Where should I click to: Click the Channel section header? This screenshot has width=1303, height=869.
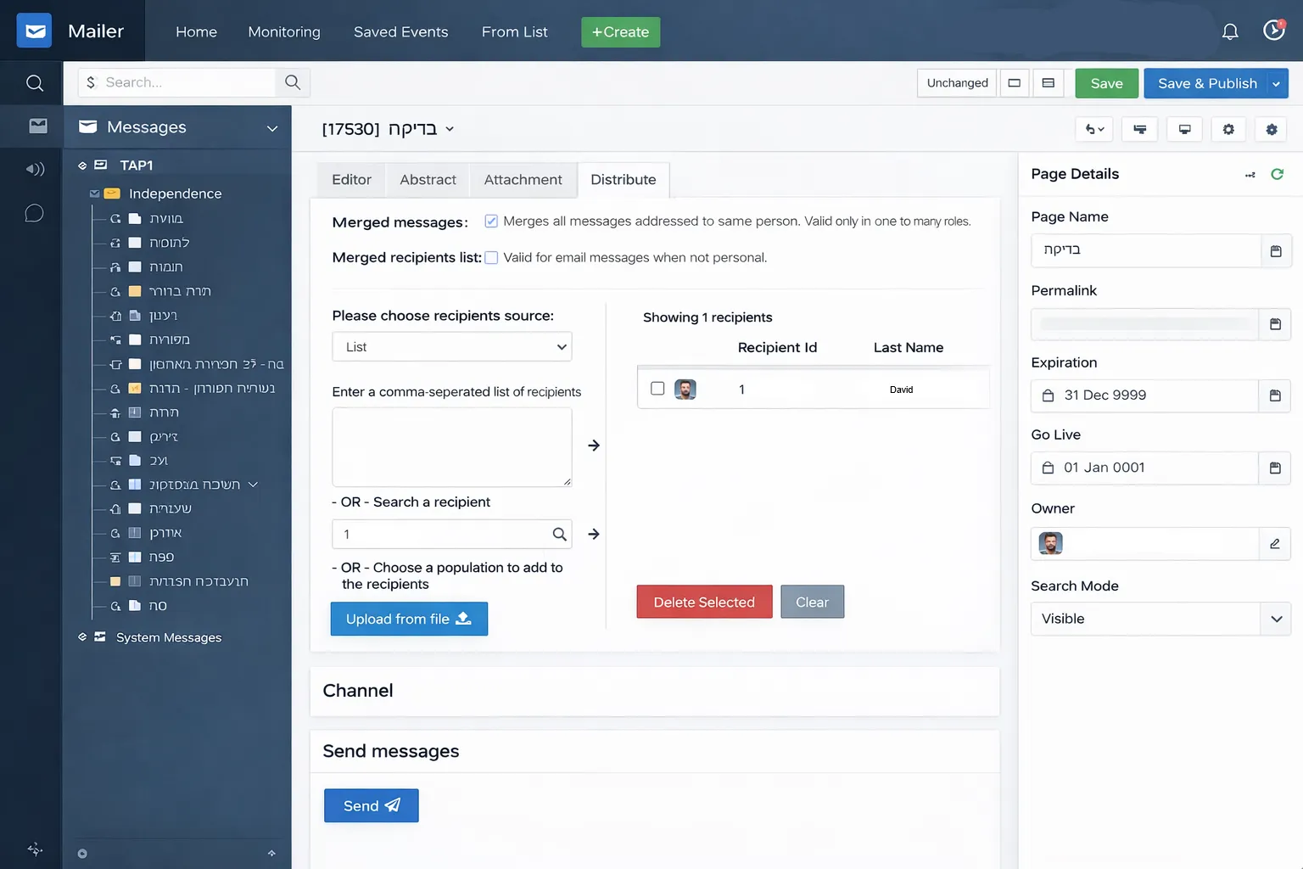[655, 691]
